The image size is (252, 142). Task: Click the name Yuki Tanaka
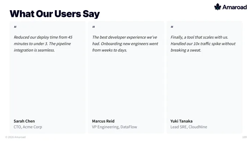(x=181, y=121)
